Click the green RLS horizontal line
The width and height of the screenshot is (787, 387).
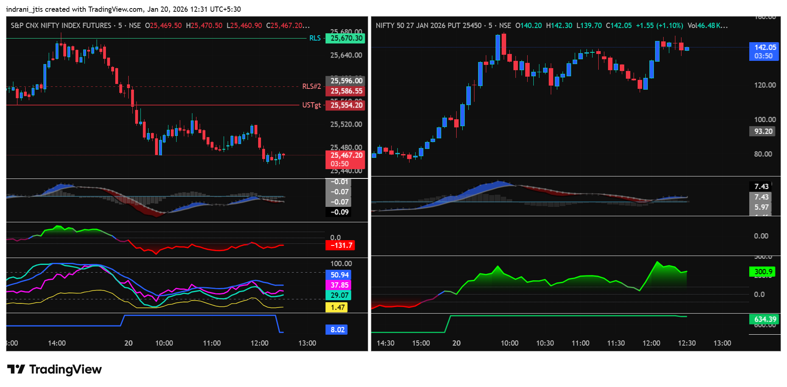click(156, 39)
